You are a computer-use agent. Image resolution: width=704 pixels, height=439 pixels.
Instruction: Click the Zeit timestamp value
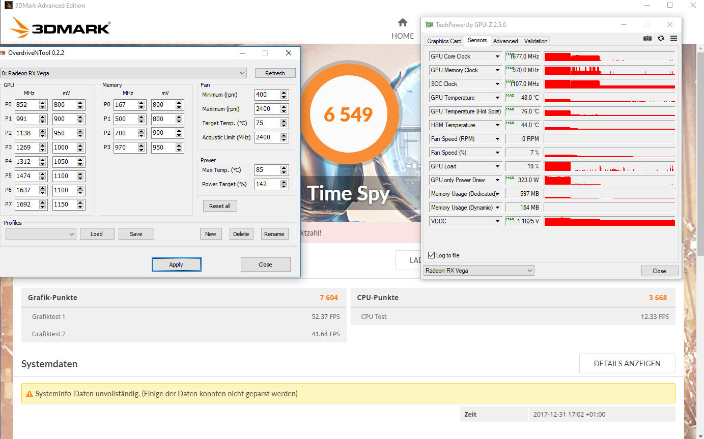tap(570, 414)
